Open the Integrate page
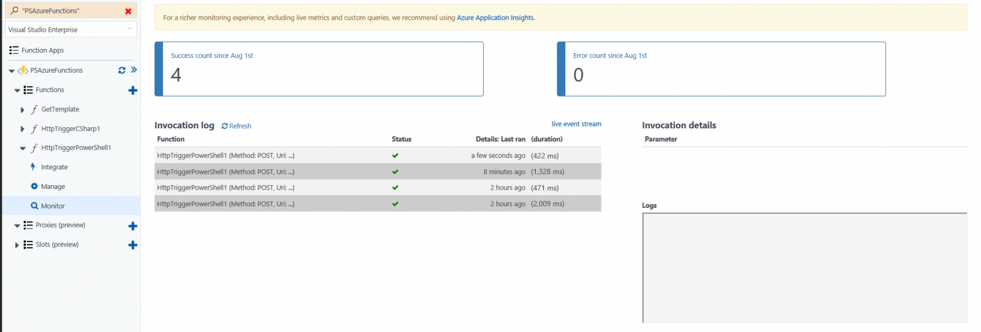 click(x=54, y=167)
